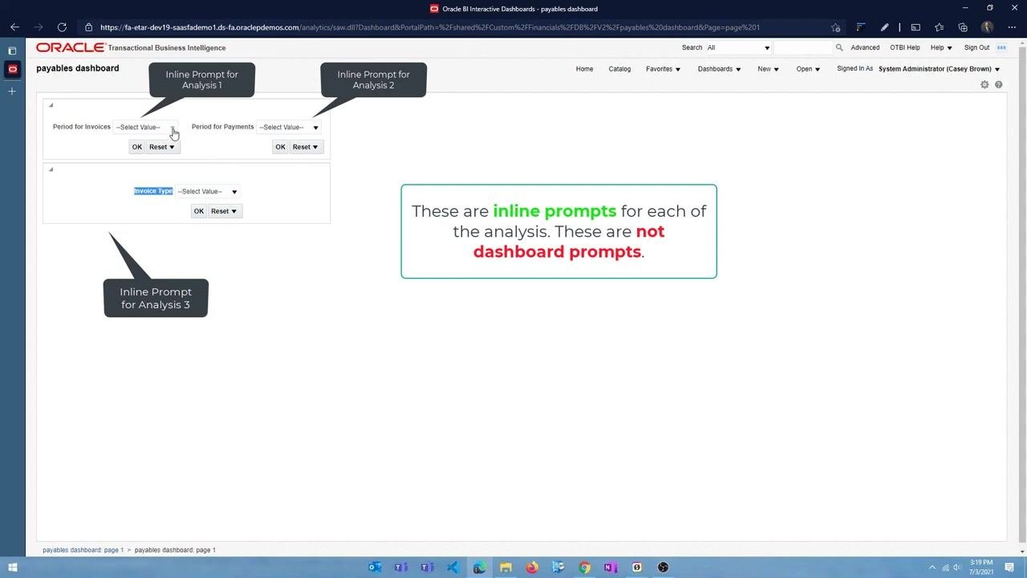Collapse the Invoice Type section triangle
The image size is (1027, 578).
(x=51, y=169)
